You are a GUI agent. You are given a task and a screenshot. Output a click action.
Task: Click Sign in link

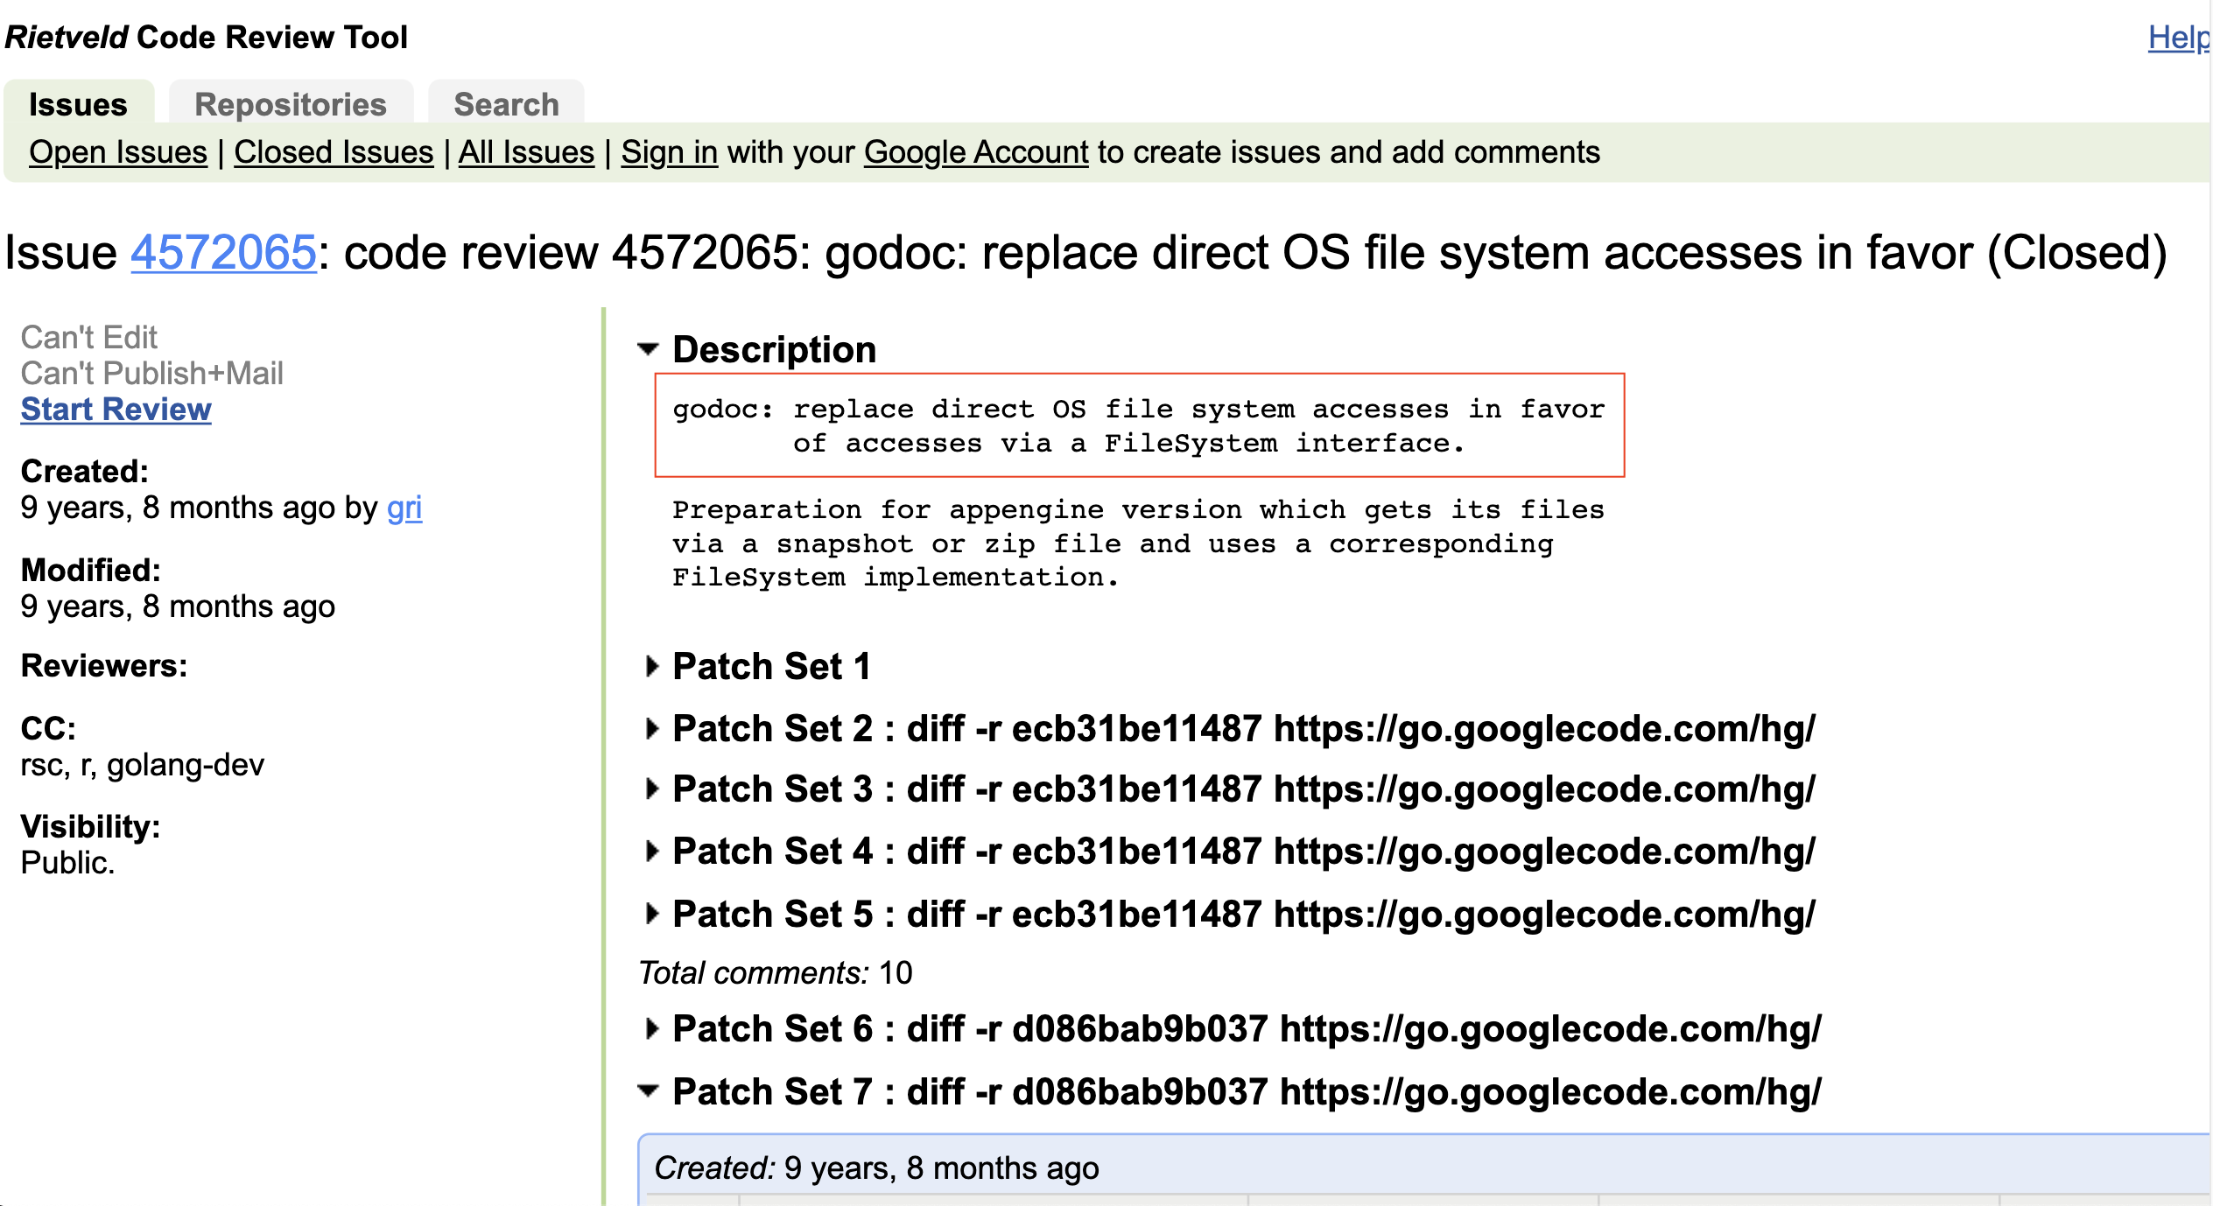(670, 152)
